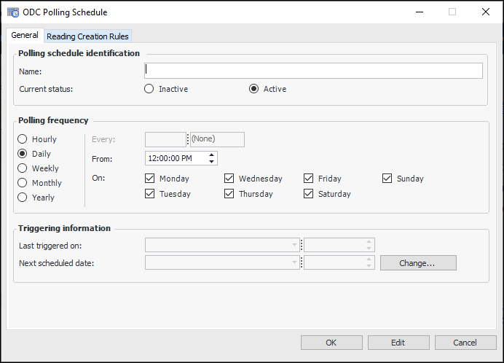This screenshot has height=363, width=504.
Task: Select the General tab
Action: [x=25, y=36]
